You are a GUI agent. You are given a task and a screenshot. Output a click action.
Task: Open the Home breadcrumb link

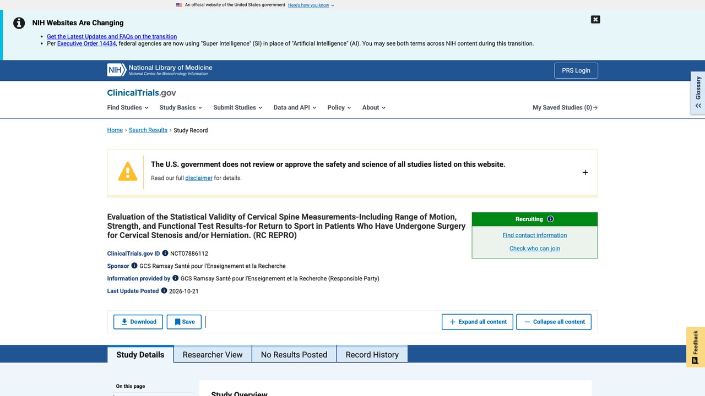click(x=115, y=130)
